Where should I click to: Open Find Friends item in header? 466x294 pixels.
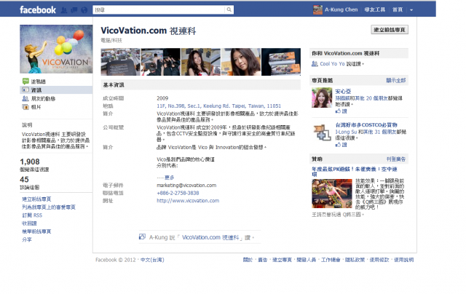tap(375, 9)
